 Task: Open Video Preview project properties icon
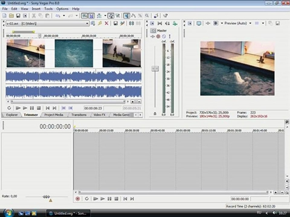click(x=190, y=23)
